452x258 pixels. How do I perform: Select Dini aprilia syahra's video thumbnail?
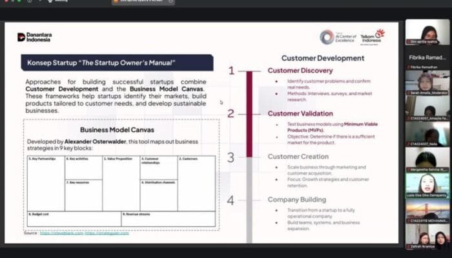point(427,32)
